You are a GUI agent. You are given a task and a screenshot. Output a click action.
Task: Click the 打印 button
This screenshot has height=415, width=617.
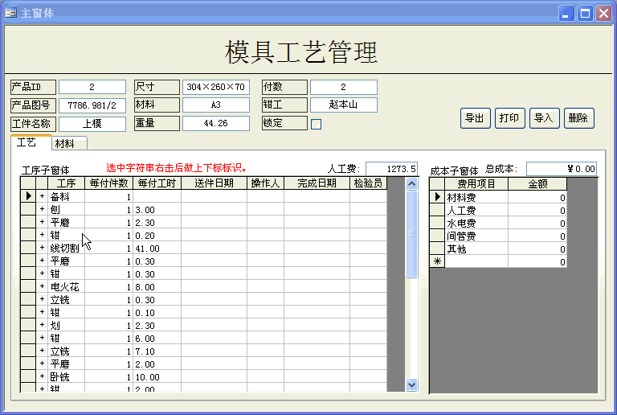[x=509, y=118]
